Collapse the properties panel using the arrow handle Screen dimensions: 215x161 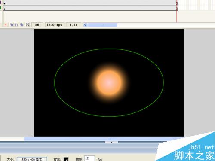click(111, 142)
